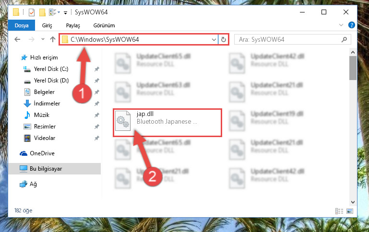Open recent locations dropdown arrow
This screenshot has width=369, height=232.
pyautogui.click(x=43, y=39)
